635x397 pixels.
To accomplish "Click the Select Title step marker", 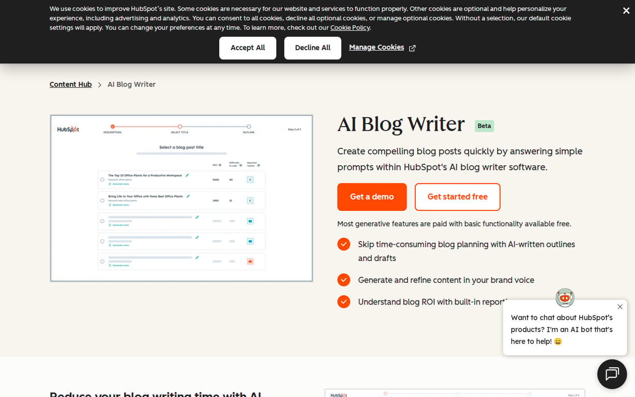I will (x=180, y=127).
